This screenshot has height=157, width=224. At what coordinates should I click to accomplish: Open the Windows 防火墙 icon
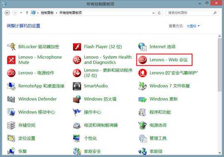pos(77,99)
